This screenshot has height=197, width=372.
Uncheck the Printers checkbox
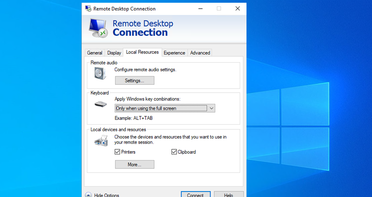click(x=117, y=152)
